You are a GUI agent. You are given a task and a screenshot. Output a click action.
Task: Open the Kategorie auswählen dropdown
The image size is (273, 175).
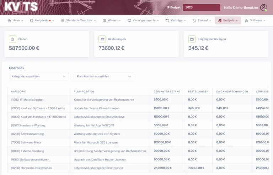click(39, 76)
